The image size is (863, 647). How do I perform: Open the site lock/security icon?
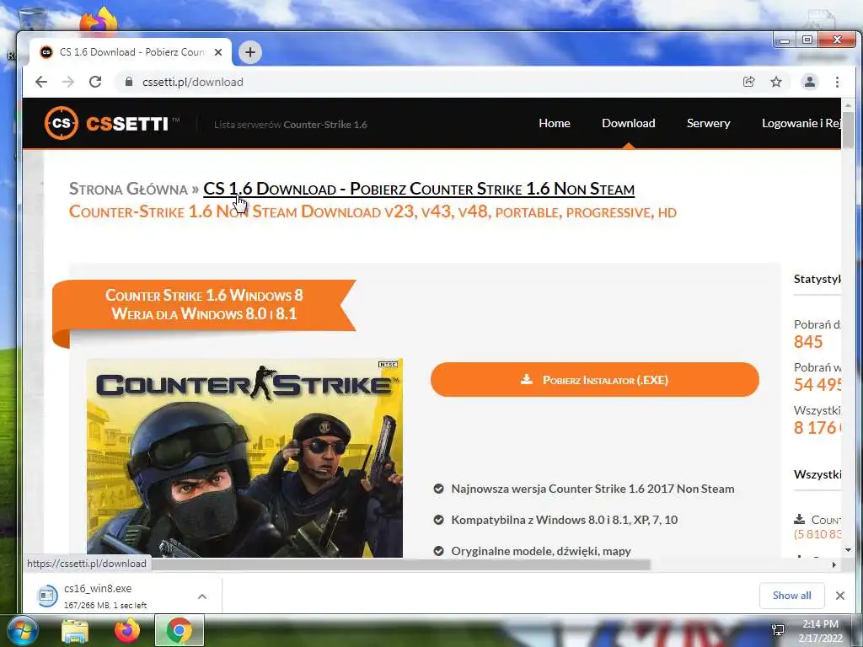click(129, 82)
